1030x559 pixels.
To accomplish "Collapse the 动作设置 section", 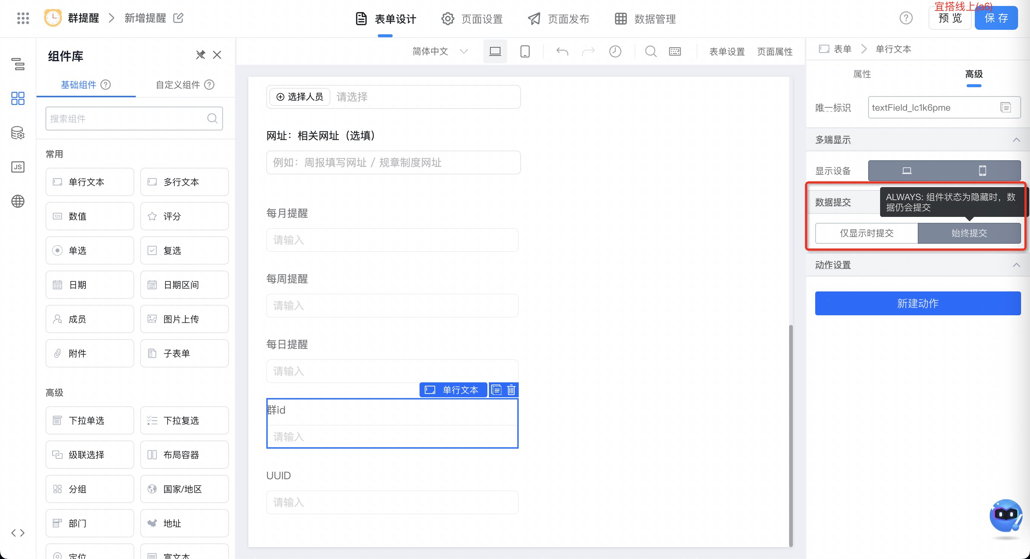I will pyautogui.click(x=1016, y=265).
